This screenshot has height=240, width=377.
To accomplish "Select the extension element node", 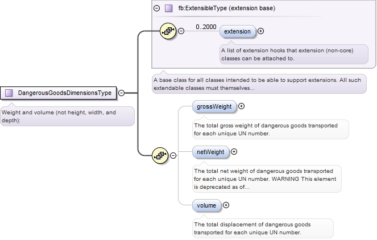I will pyautogui.click(x=238, y=31).
